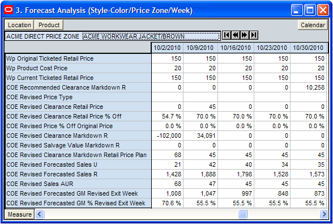Click the 10,258 recommended markdown cell

(308, 87)
